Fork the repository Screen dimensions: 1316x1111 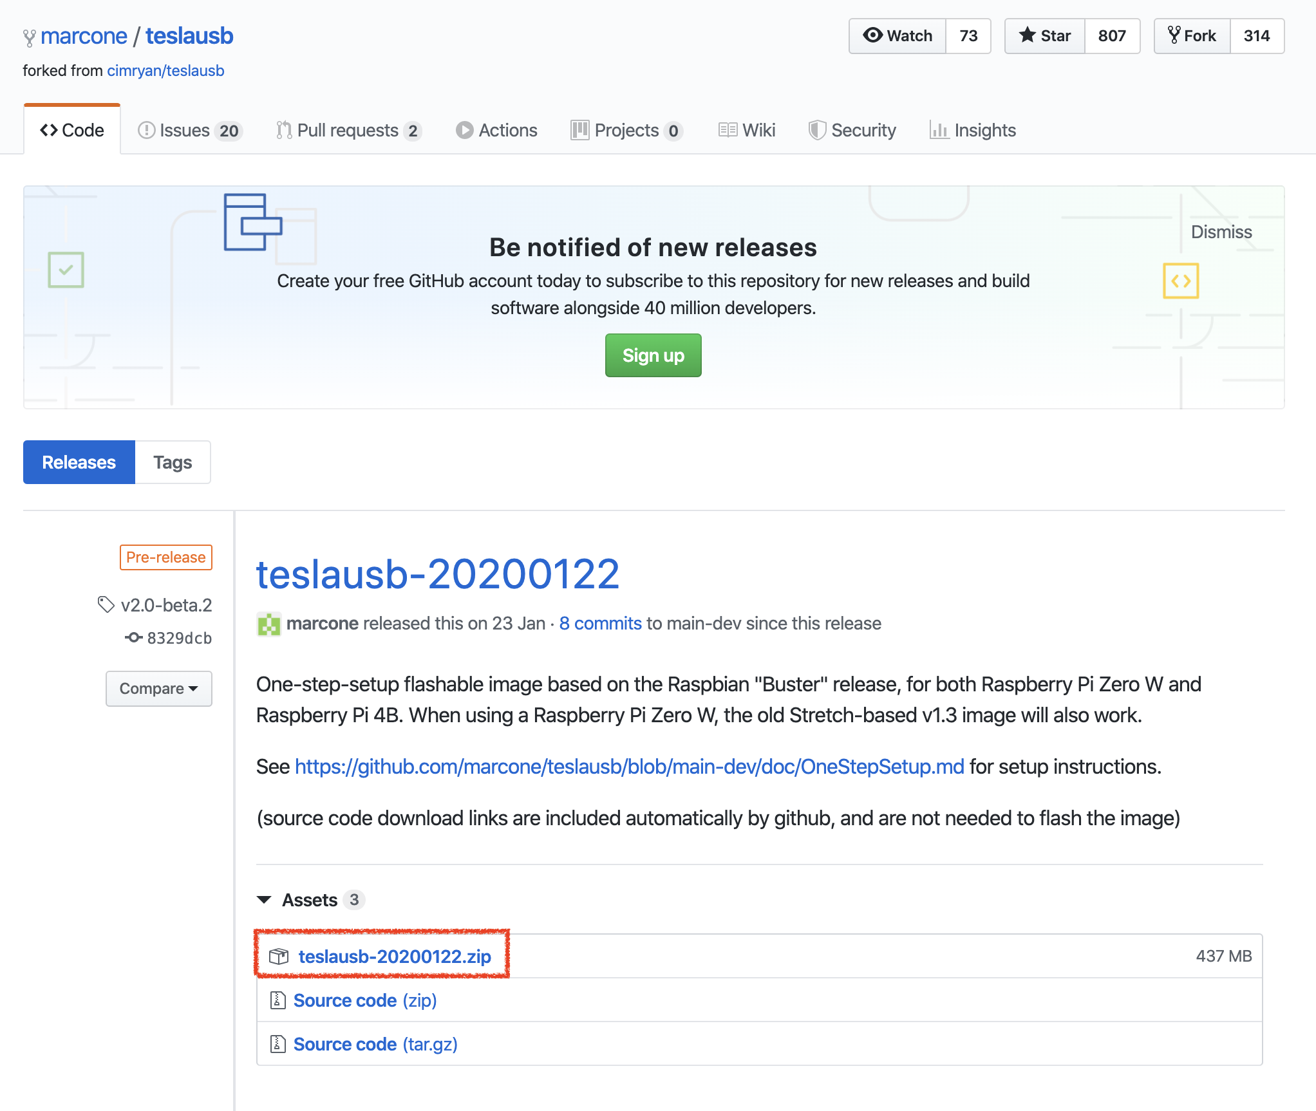click(1192, 36)
